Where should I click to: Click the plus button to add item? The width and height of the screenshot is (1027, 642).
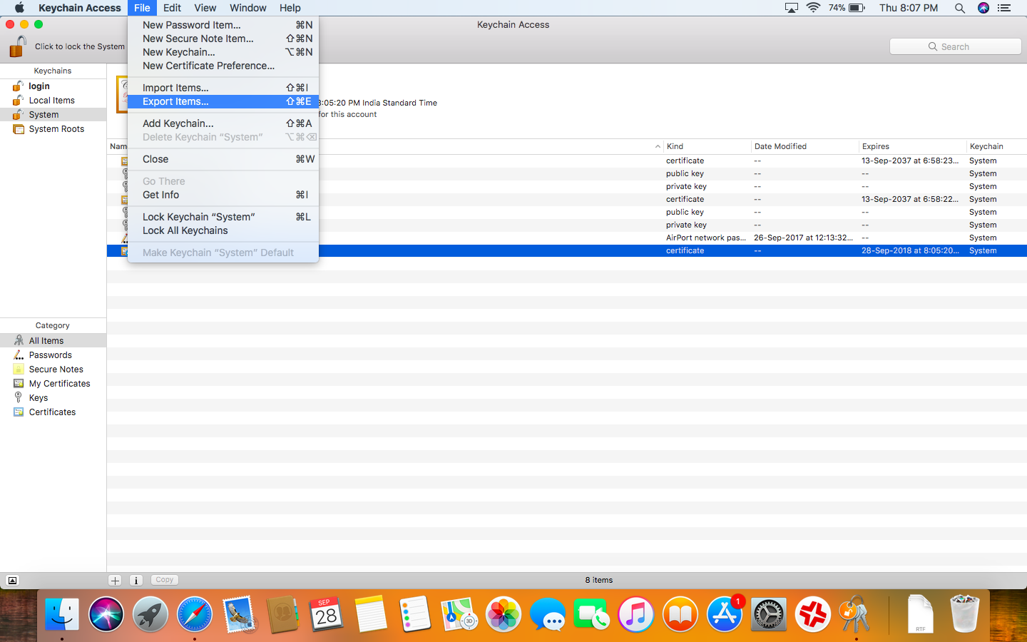(115, 580)
